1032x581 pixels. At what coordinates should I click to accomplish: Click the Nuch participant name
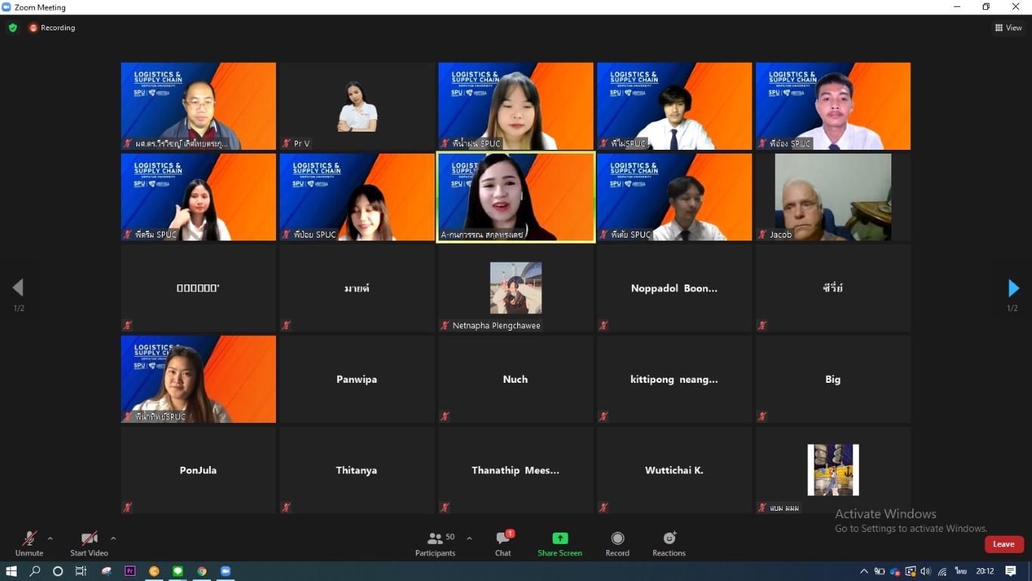[516, 379]
